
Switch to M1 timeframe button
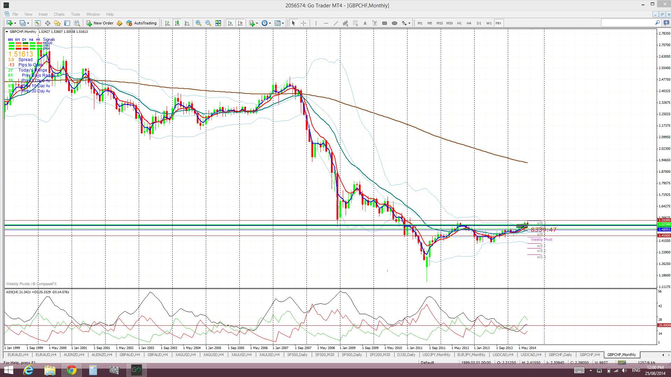pos(420,23)
